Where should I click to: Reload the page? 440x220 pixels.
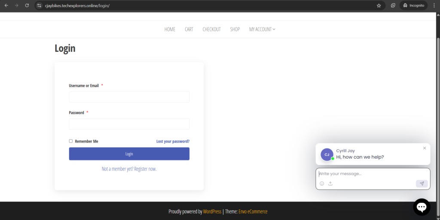tap(27, 6)
